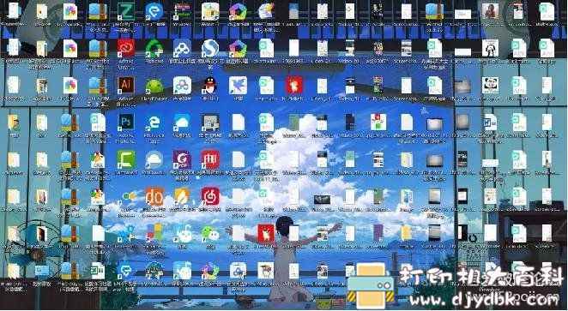568x311 pixels.
Task: Click the blue circle e browser icon
Action: click(154, 11)
